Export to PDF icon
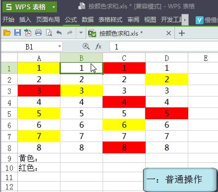Viewport: 218px width, 192px height. click(28, 33)
